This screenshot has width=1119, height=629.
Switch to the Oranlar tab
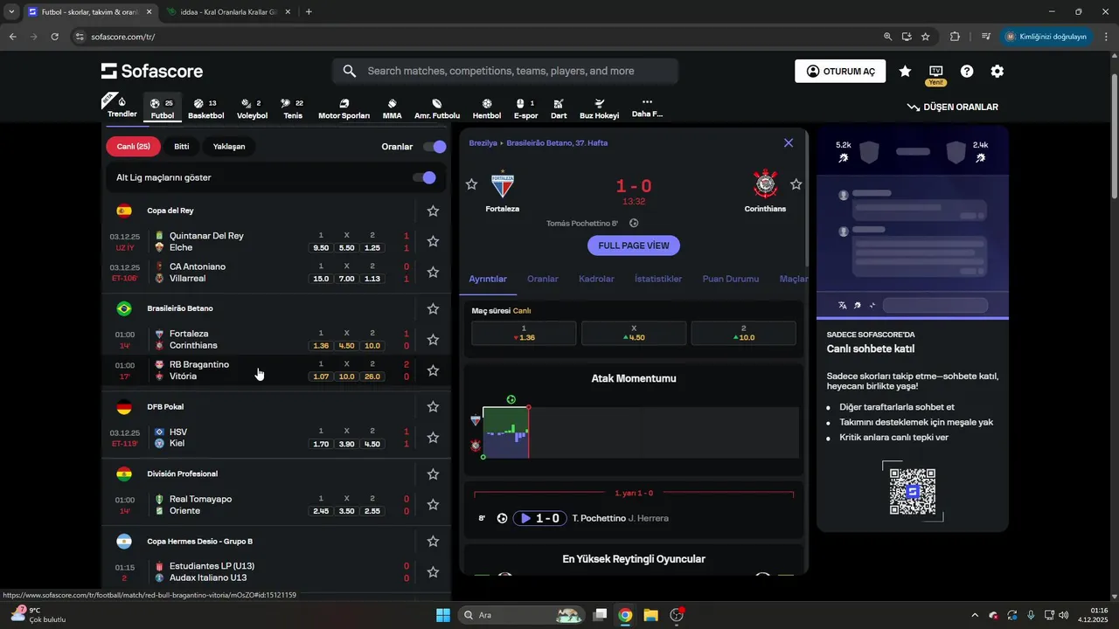543,280
